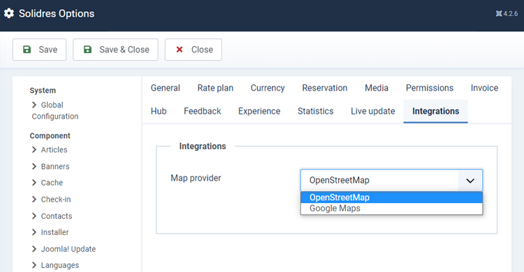
Task: Open Joomla! Update options link
Action: click(68, 249)
